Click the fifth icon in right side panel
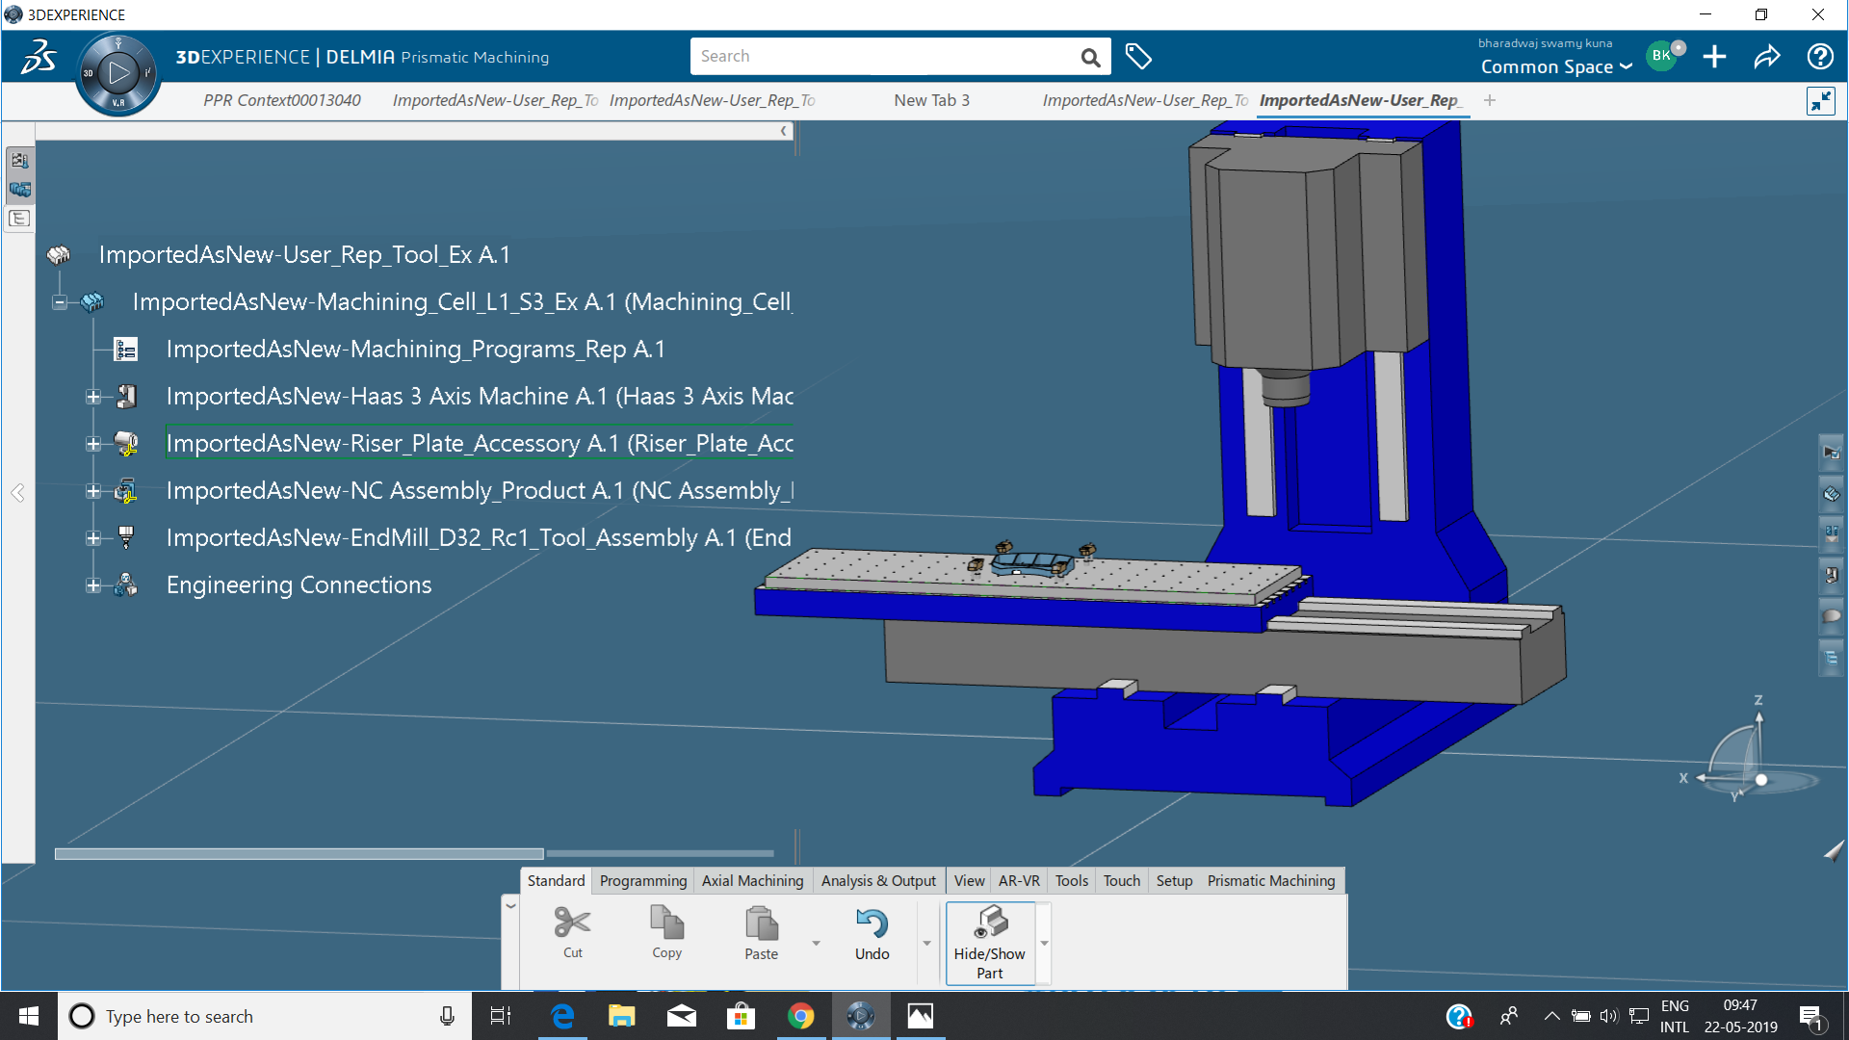This screenshot has width=1849, height=1040. point(1831,616)
